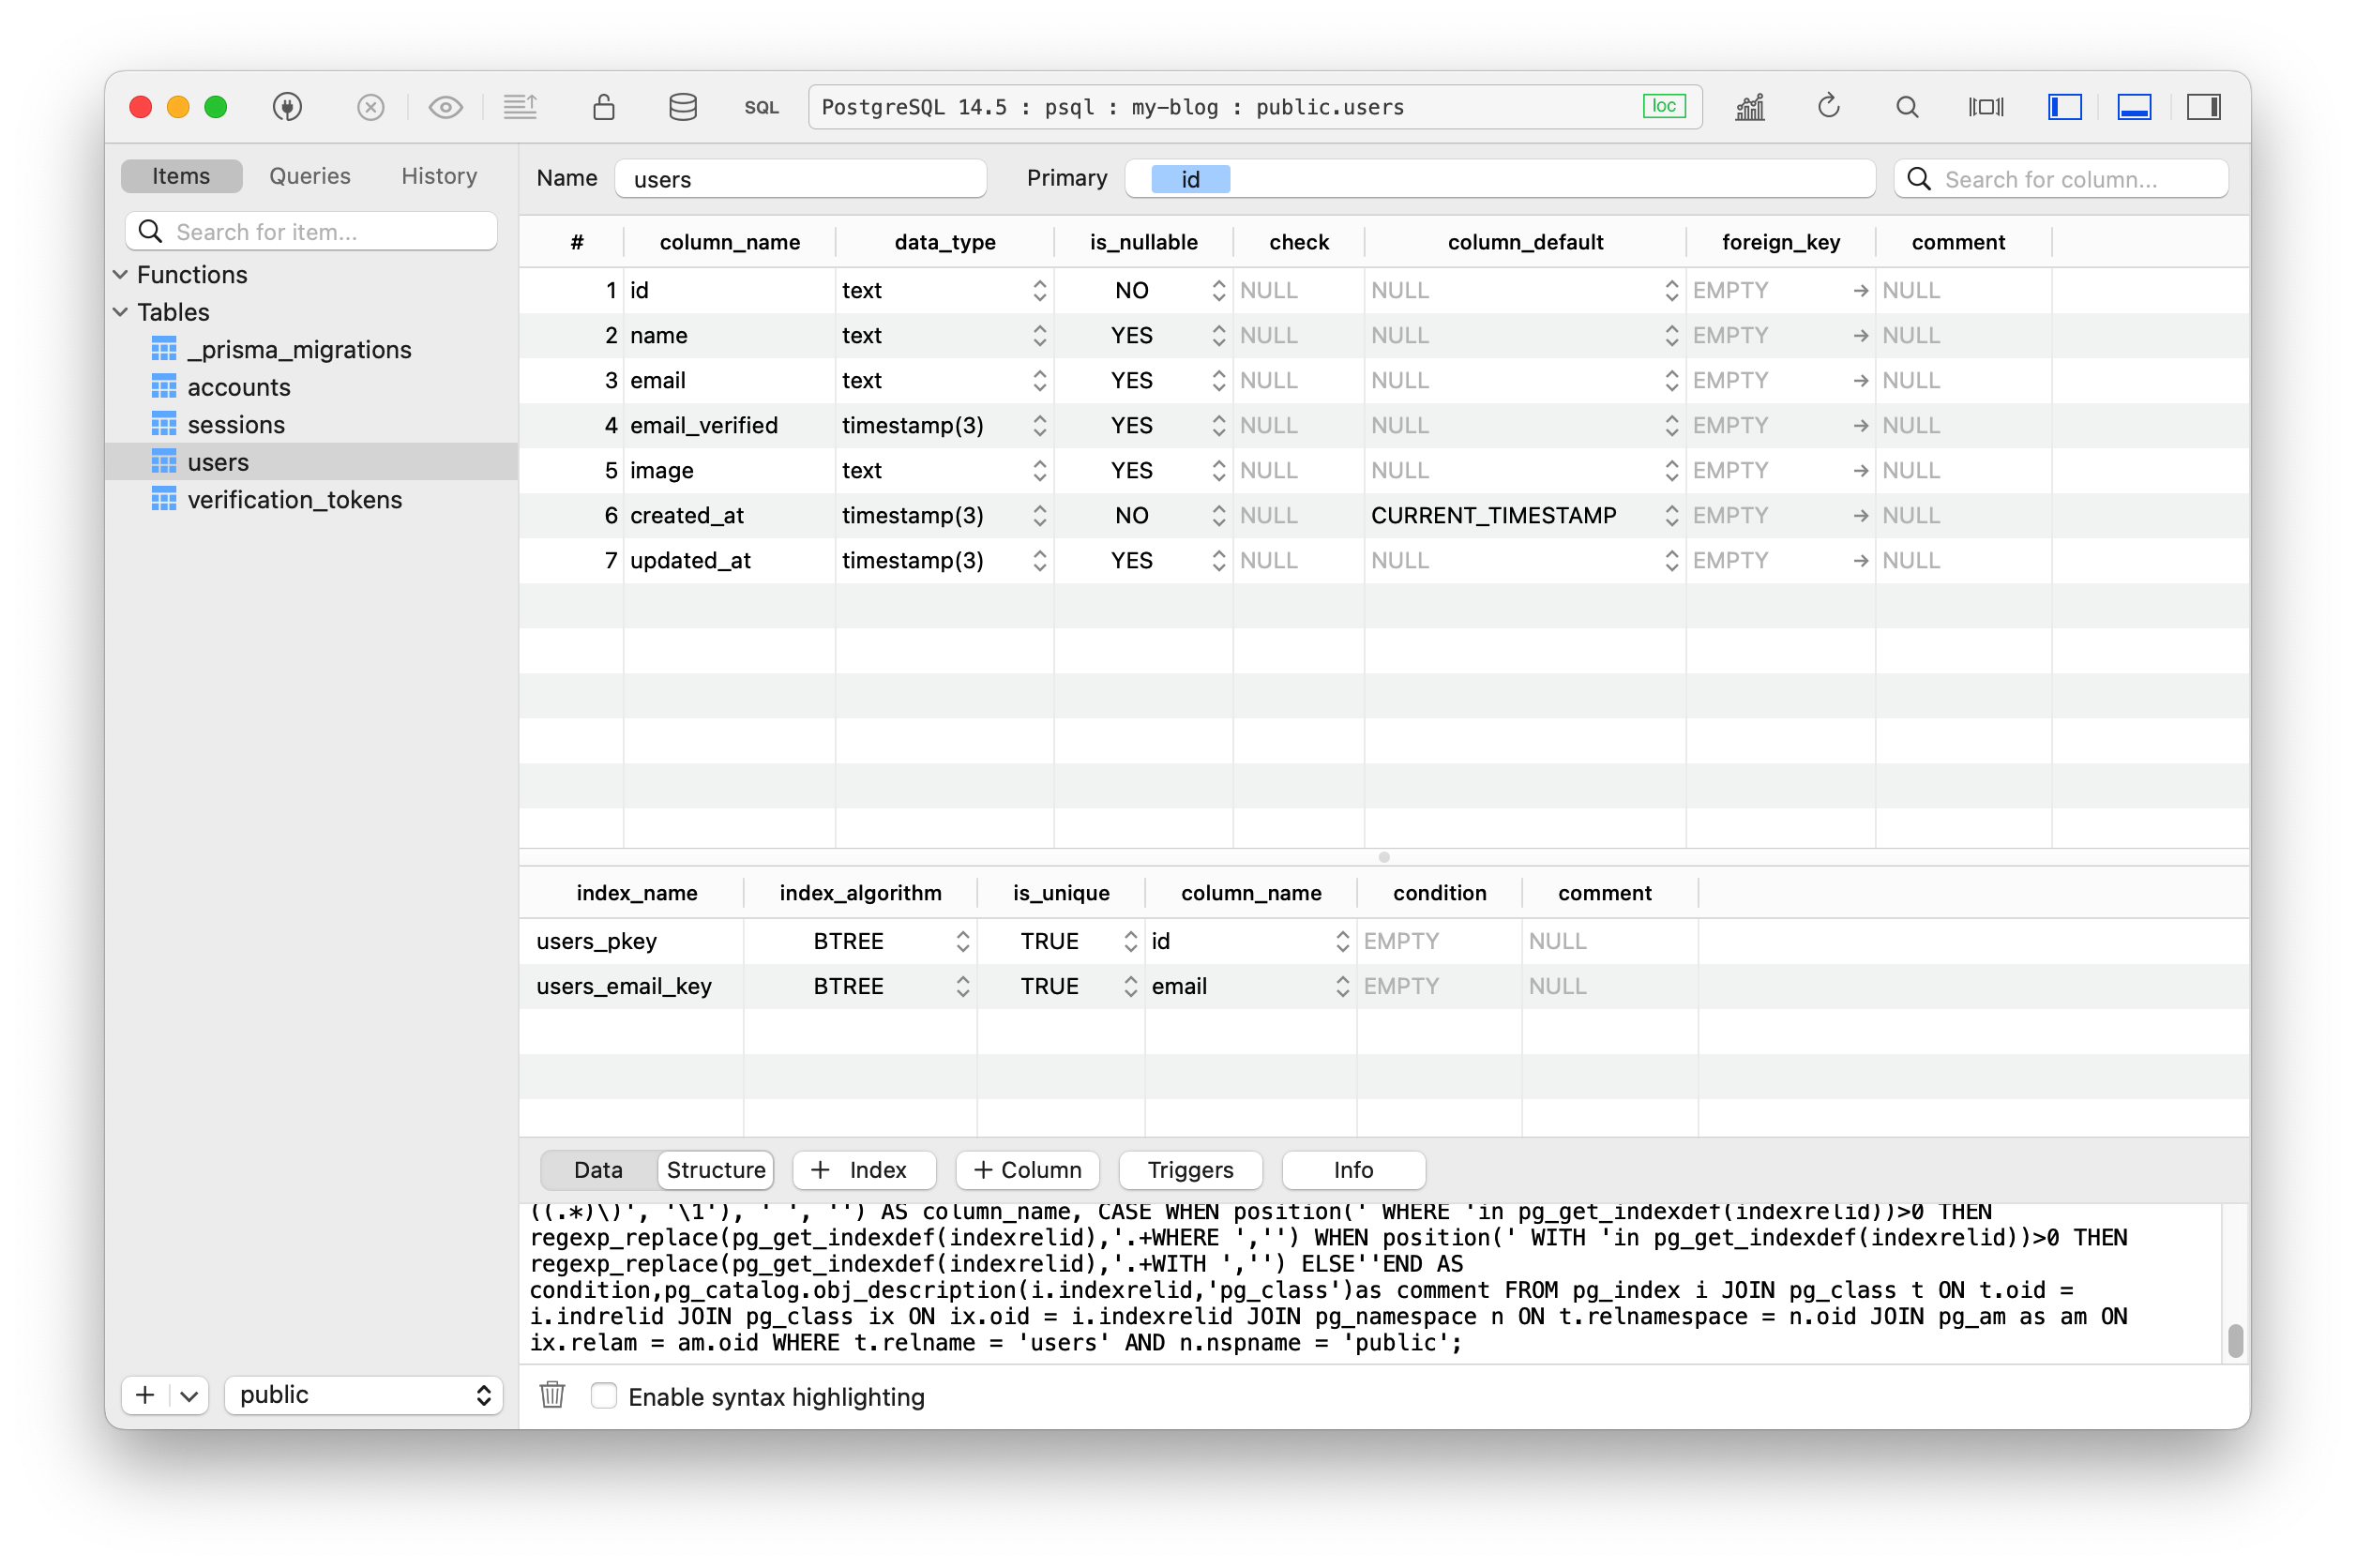Edit the table Name field
This screenshot has width=2356, height=1568.
(x=800, y=179)
